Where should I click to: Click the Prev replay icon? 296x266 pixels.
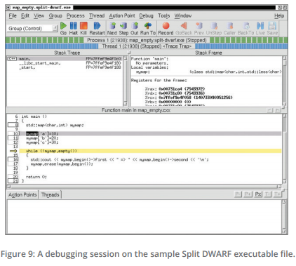(199, 26)
